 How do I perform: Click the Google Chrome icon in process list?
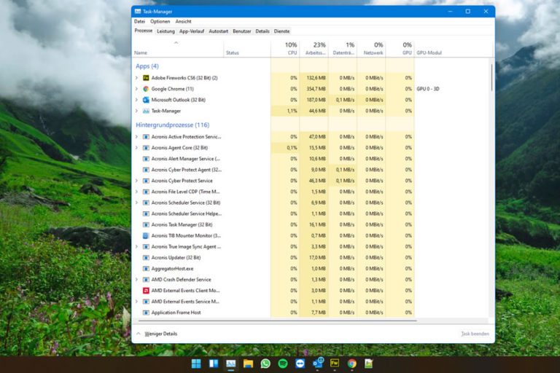pyautogui.click(x=146, y=89)
